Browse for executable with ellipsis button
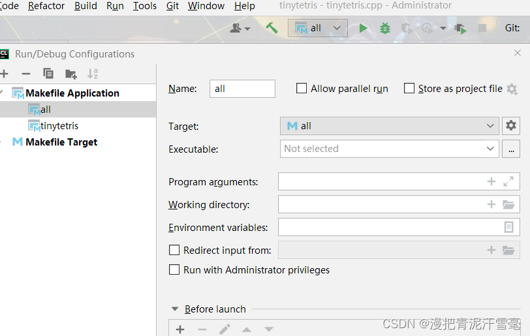This screenshot has width=530, height=336. (x=511, y=149)
